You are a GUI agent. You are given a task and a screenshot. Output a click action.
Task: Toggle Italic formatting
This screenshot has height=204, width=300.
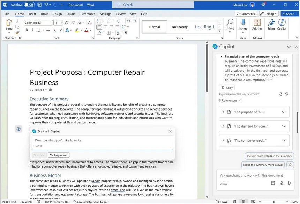33,30
